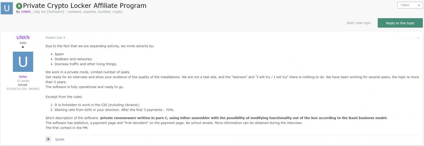
Task: Quote the post by UNKN
Action: pyautogui.click(x=60, y=139)
